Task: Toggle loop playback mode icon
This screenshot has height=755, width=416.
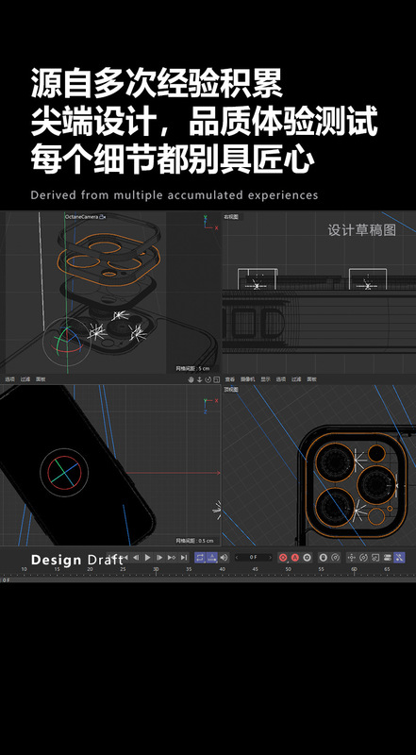Action: coord(200,558)
